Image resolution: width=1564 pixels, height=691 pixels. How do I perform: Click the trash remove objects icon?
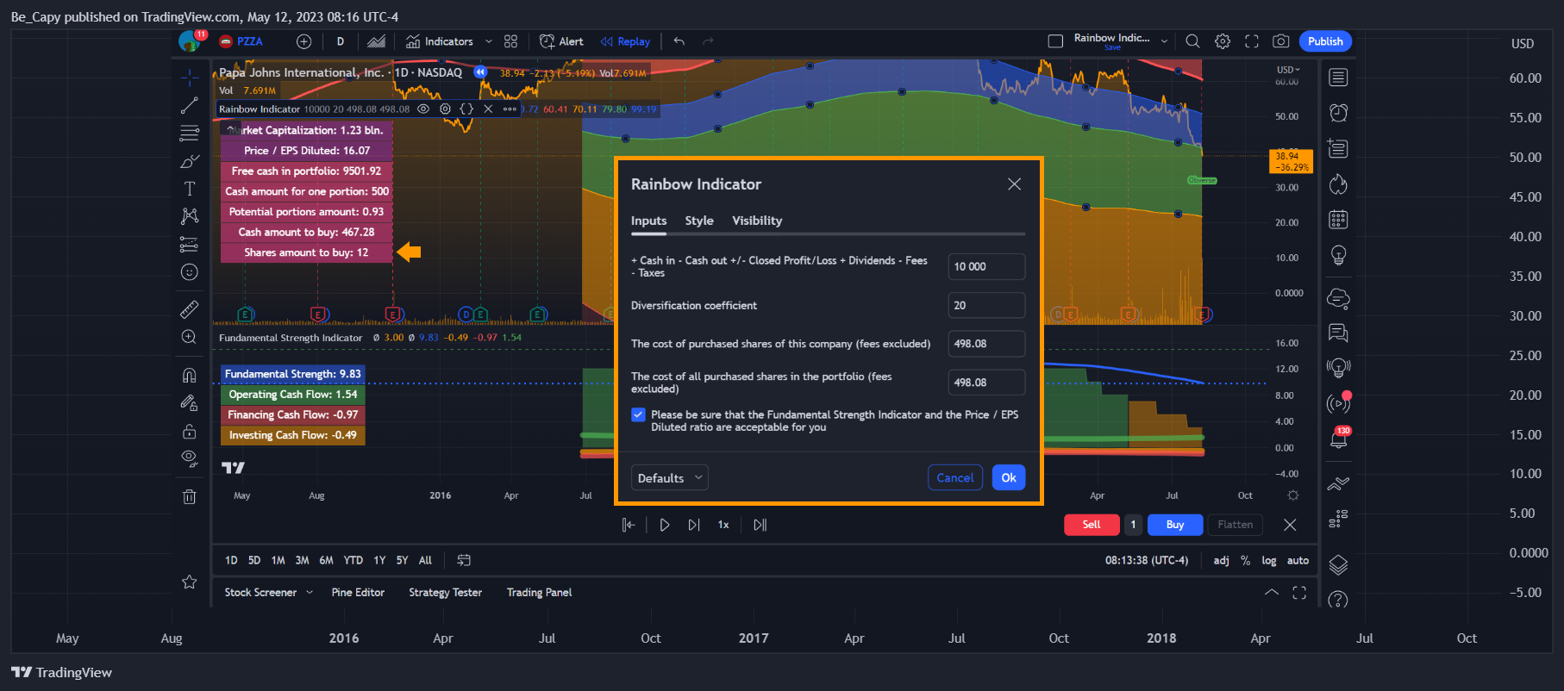[190, 496]
